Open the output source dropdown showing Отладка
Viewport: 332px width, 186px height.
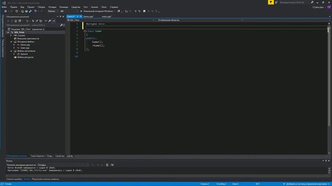63,165
